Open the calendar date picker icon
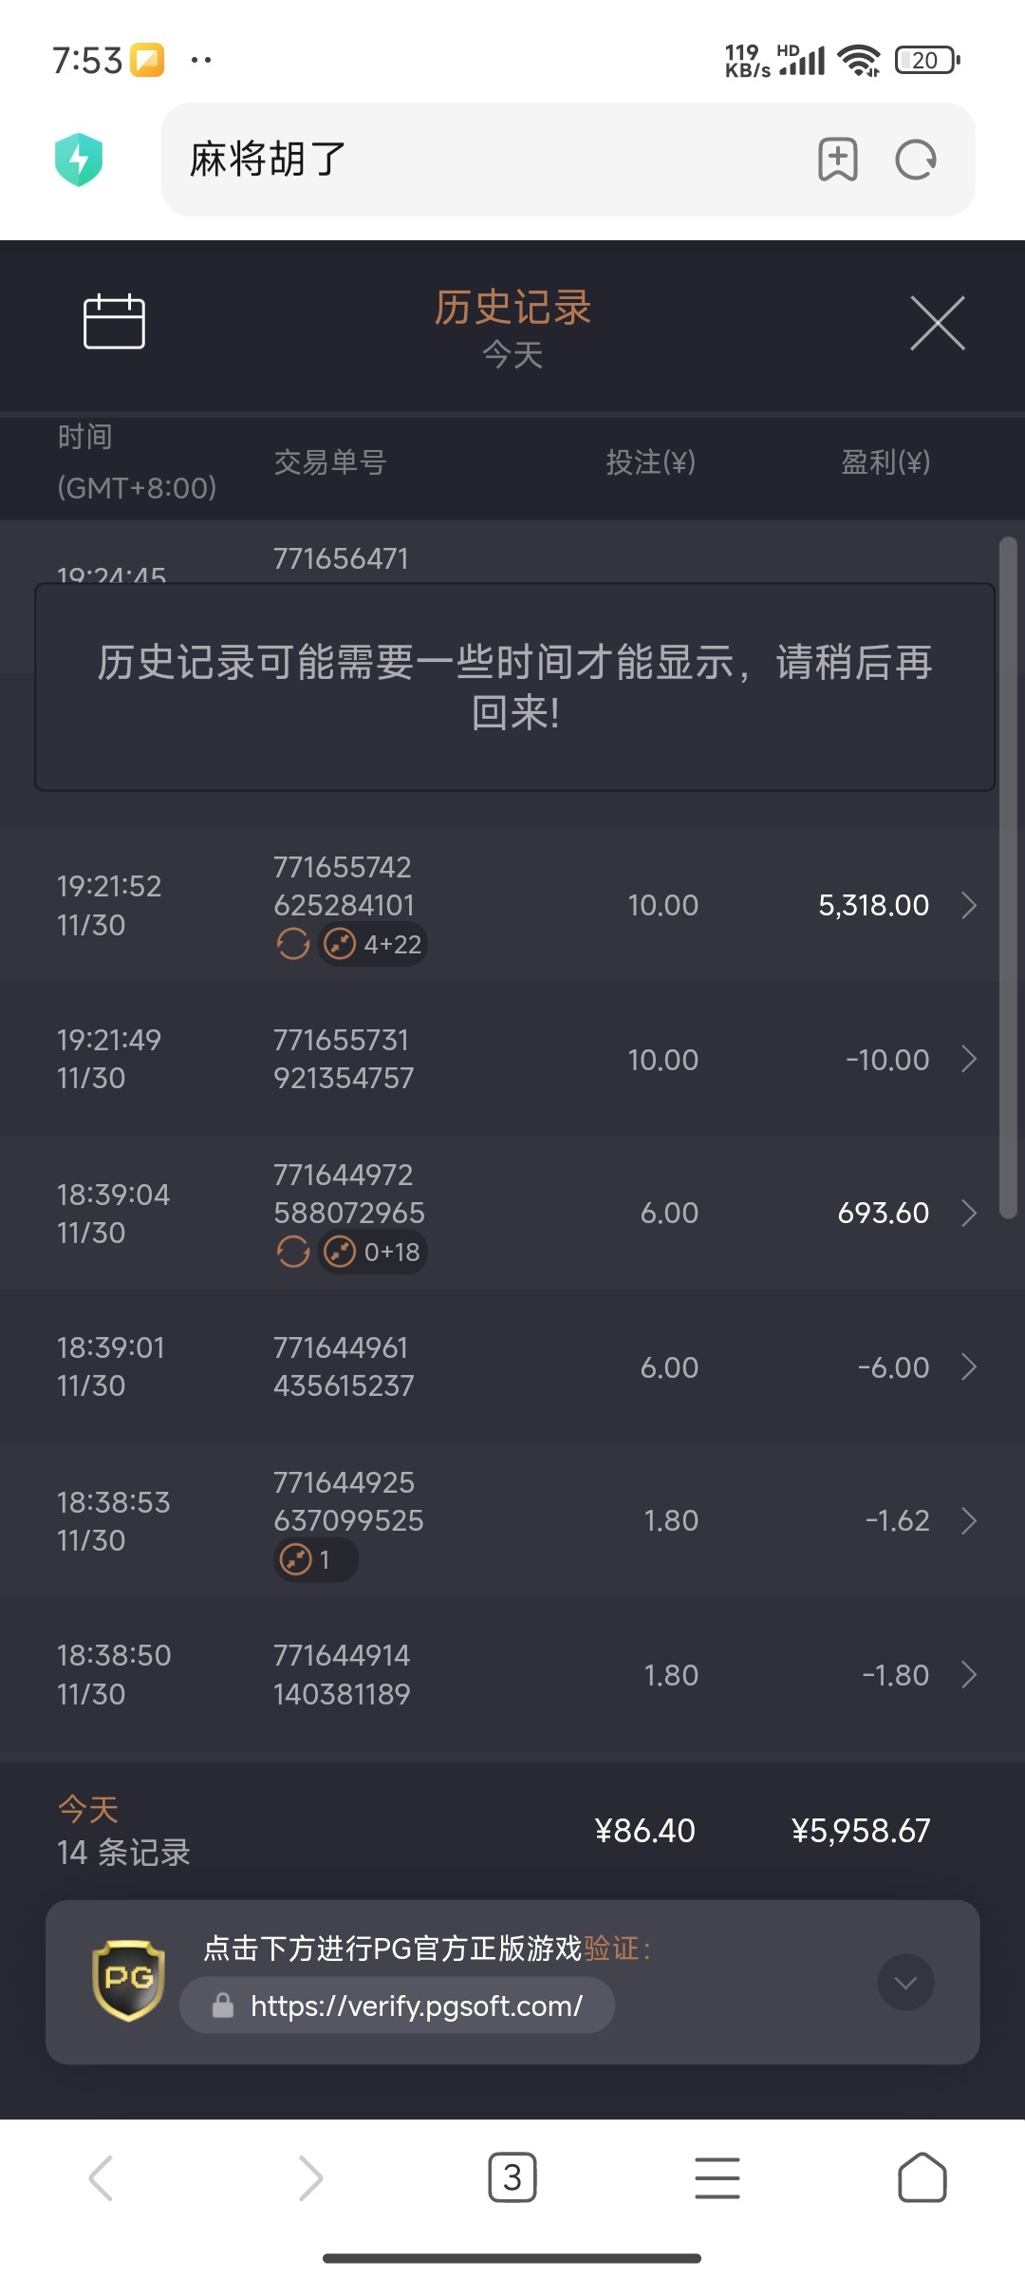 (114, 322)
